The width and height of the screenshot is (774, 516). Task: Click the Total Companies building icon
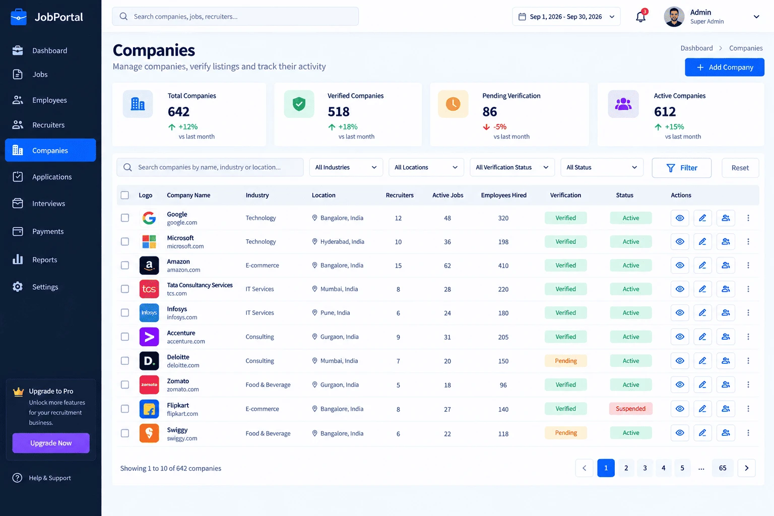pyautogui.click(x=138, y=104)
